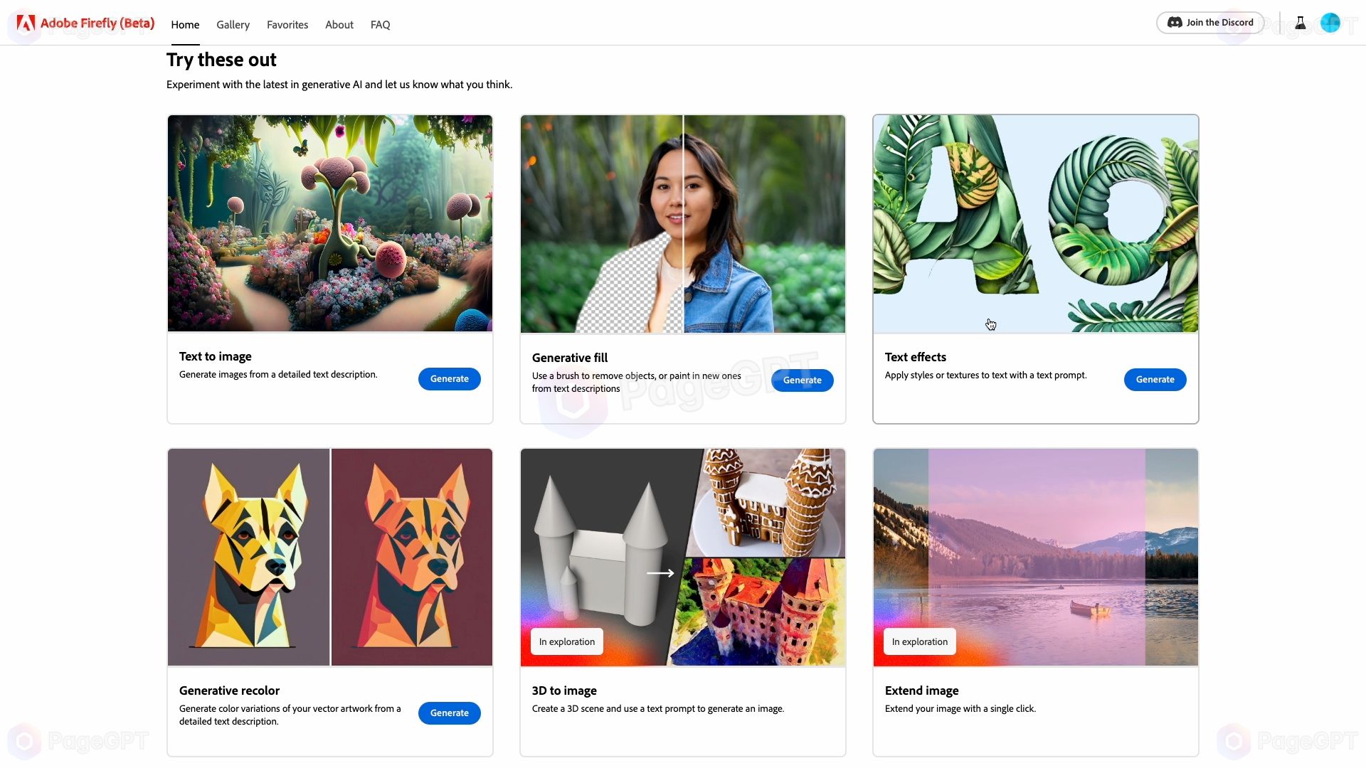This screenshot has width=1366, height=768.
Task: Click the Text to image generate icon
Action: (x=450, y=379)
